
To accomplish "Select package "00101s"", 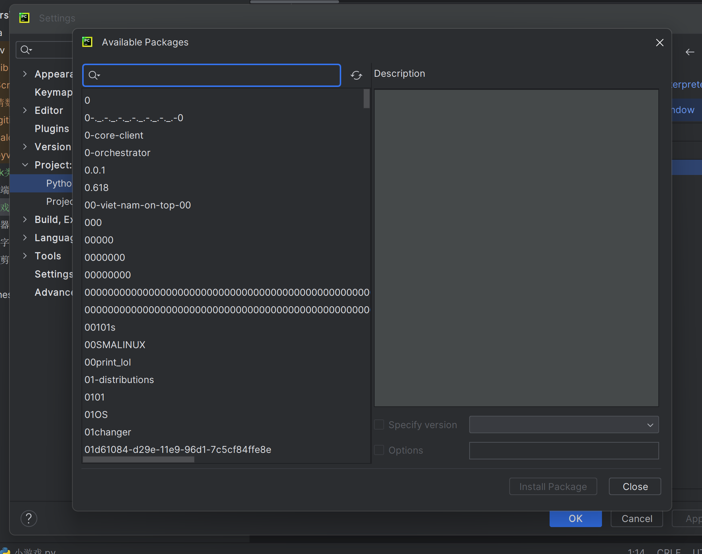I will pos(226,327).
